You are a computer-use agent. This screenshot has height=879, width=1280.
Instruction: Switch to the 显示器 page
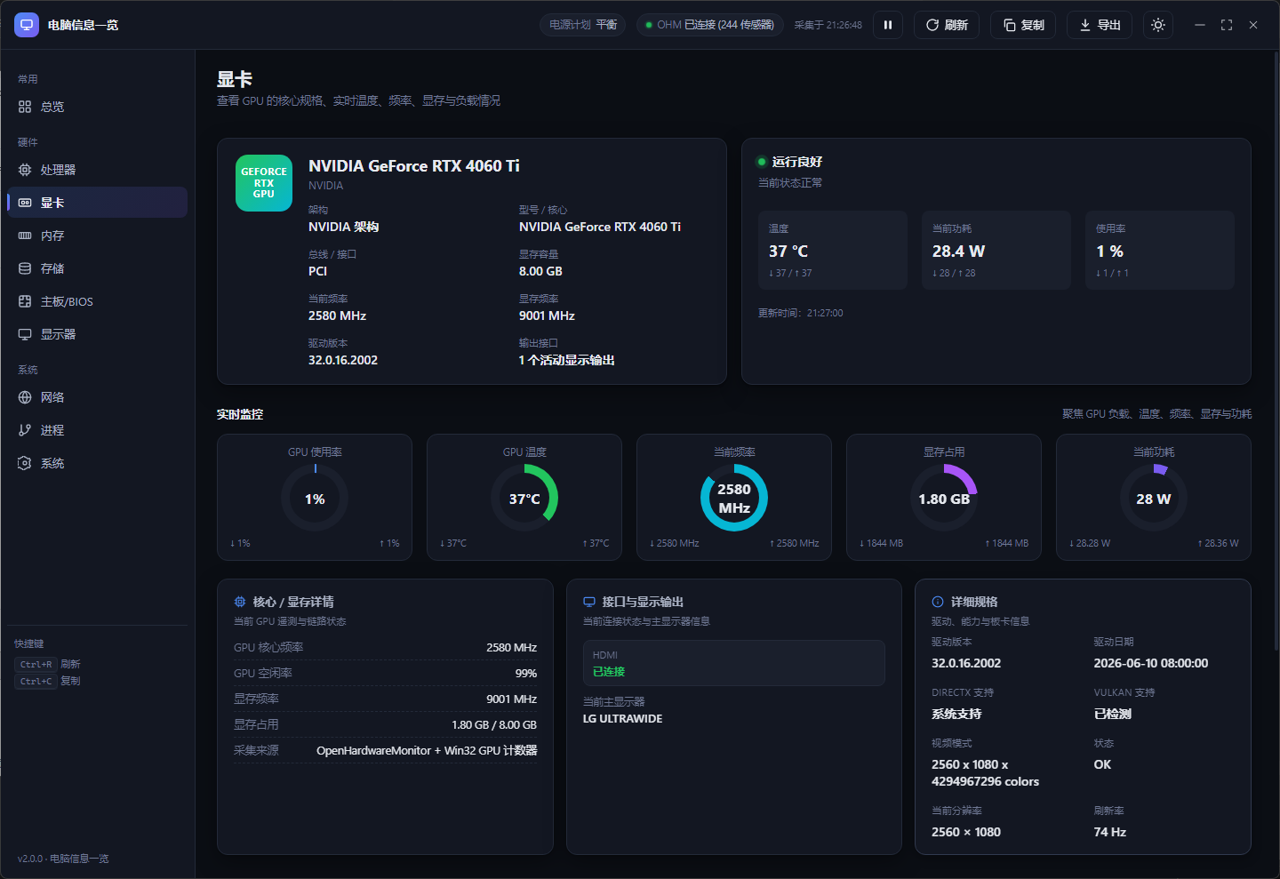(98, 334)
